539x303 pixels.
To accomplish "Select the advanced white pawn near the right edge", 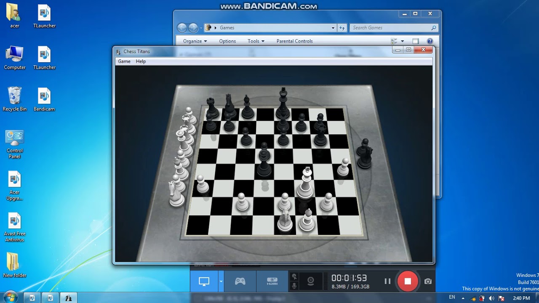I will click(344, 167).
